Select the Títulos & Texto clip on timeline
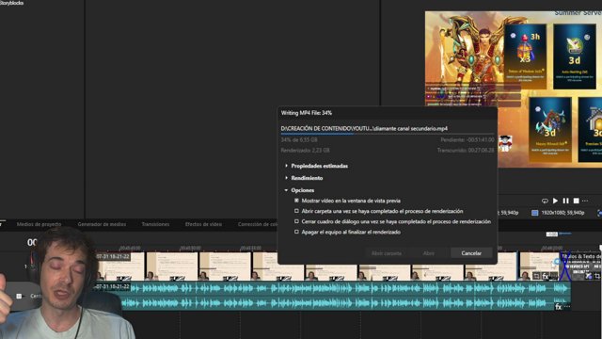This screenshot has height=339, width=602. point(581,266)
